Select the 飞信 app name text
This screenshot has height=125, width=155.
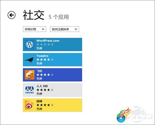(39, 71)
